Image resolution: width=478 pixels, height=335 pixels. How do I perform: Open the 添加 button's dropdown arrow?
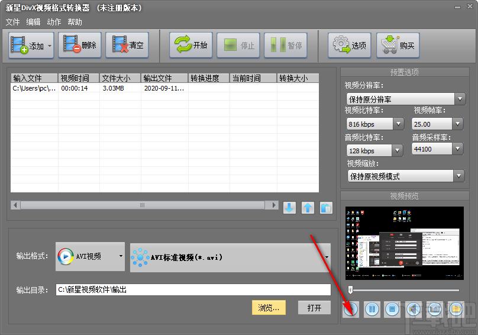pyautogui.click(x=50, y=46)
